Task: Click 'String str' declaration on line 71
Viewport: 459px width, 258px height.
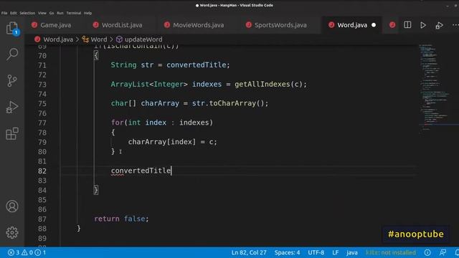Action: pos(132,65)
